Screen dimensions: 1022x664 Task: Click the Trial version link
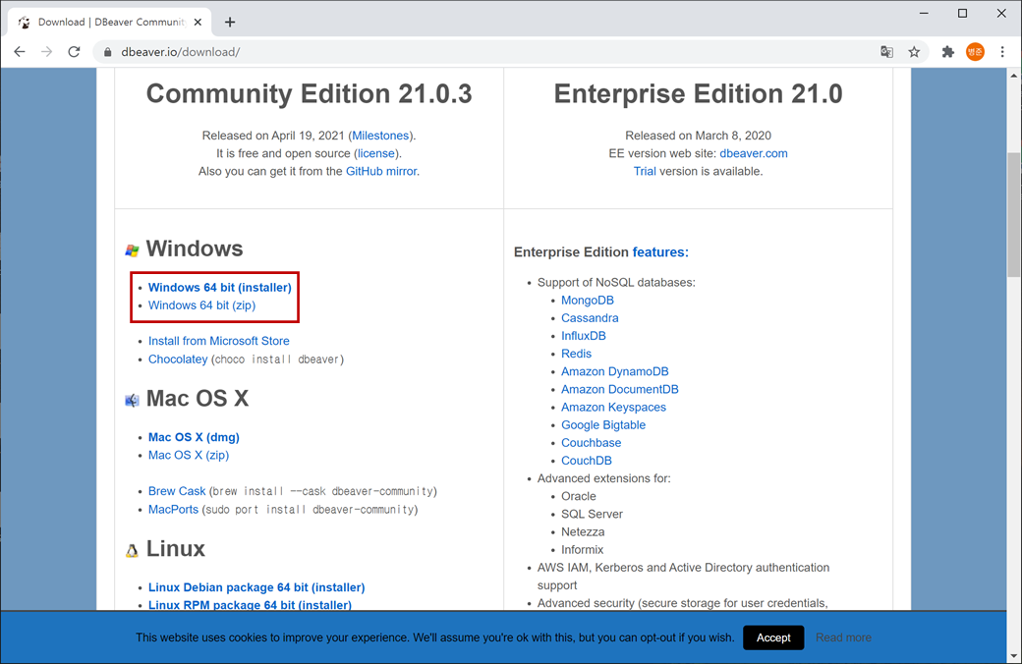[x=645, y=171]
